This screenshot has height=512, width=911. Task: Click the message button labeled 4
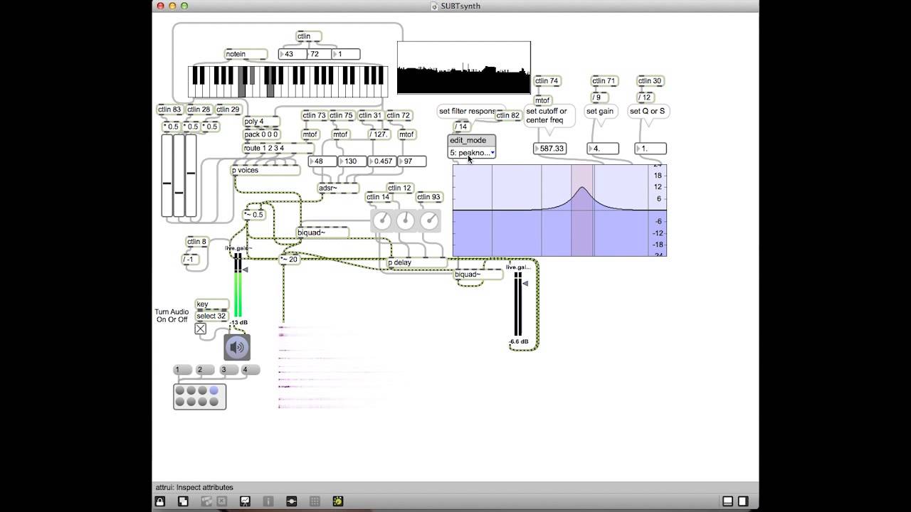pos(250,370)
